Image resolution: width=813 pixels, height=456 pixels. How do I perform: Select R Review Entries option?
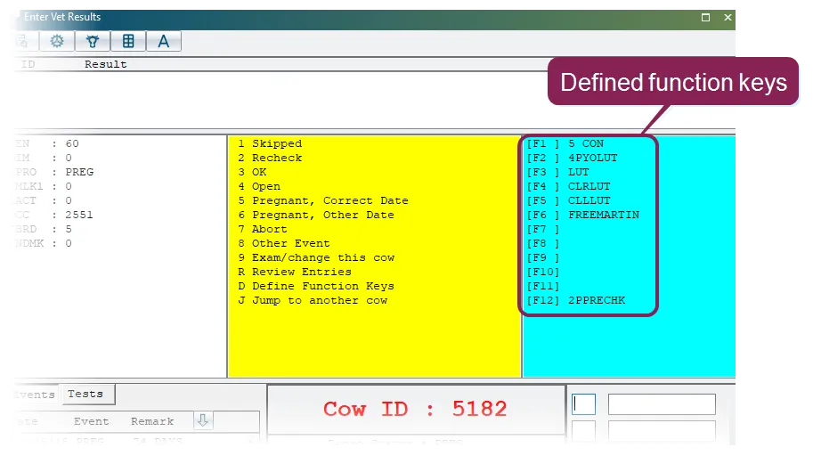click(295, 272)
